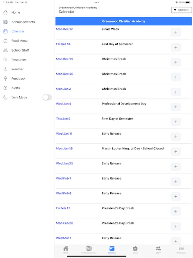The height and width of the screenshot is (258, 193).
Task: Click the Thu Jan 5 date link
Action: [63, 119]
